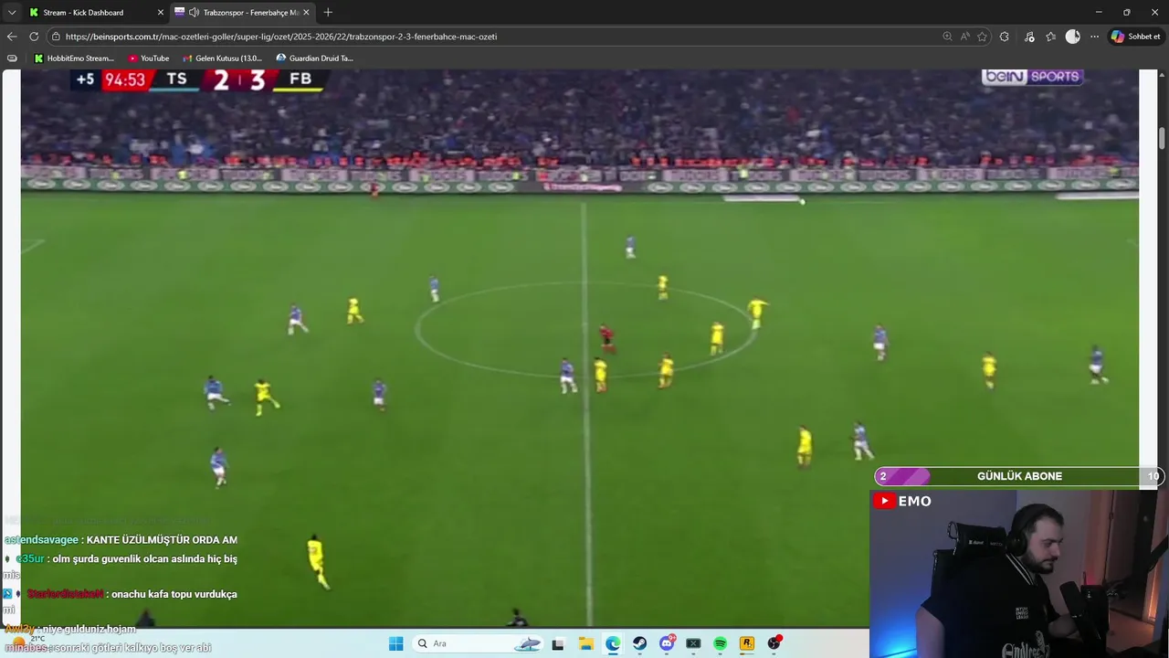
Task: Open the browser extensions puzzle icon
Action: (1005, 37)
